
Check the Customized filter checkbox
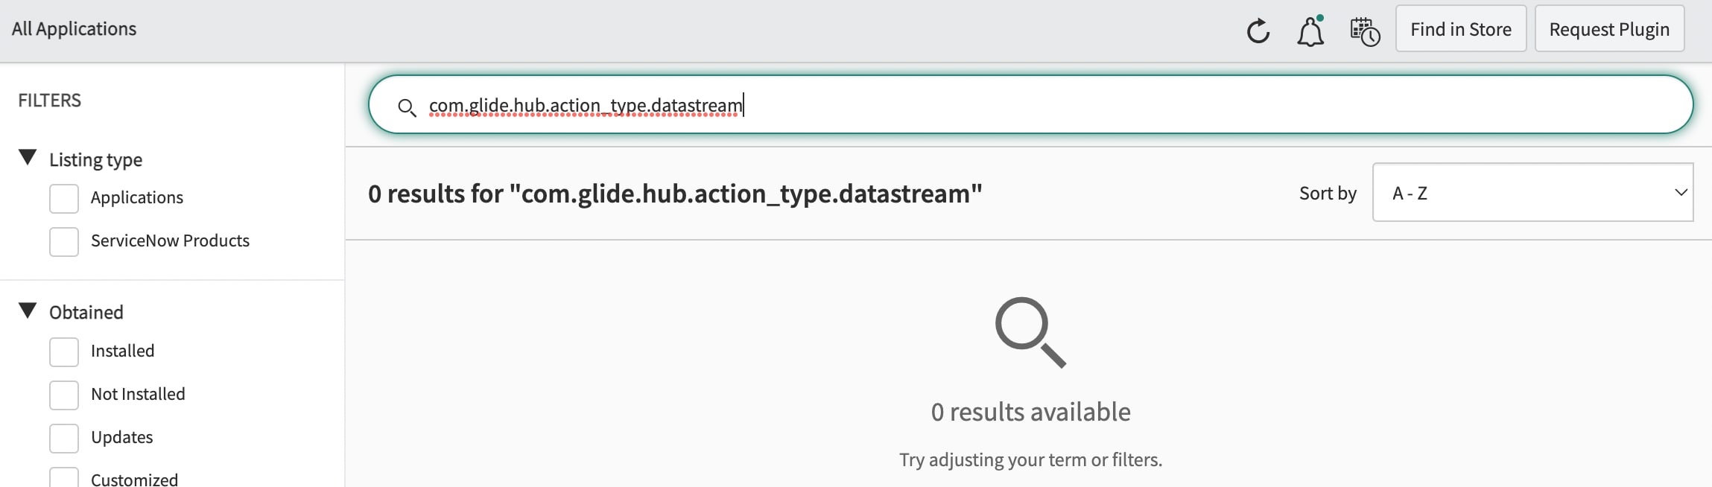click(x=64, y=478)
